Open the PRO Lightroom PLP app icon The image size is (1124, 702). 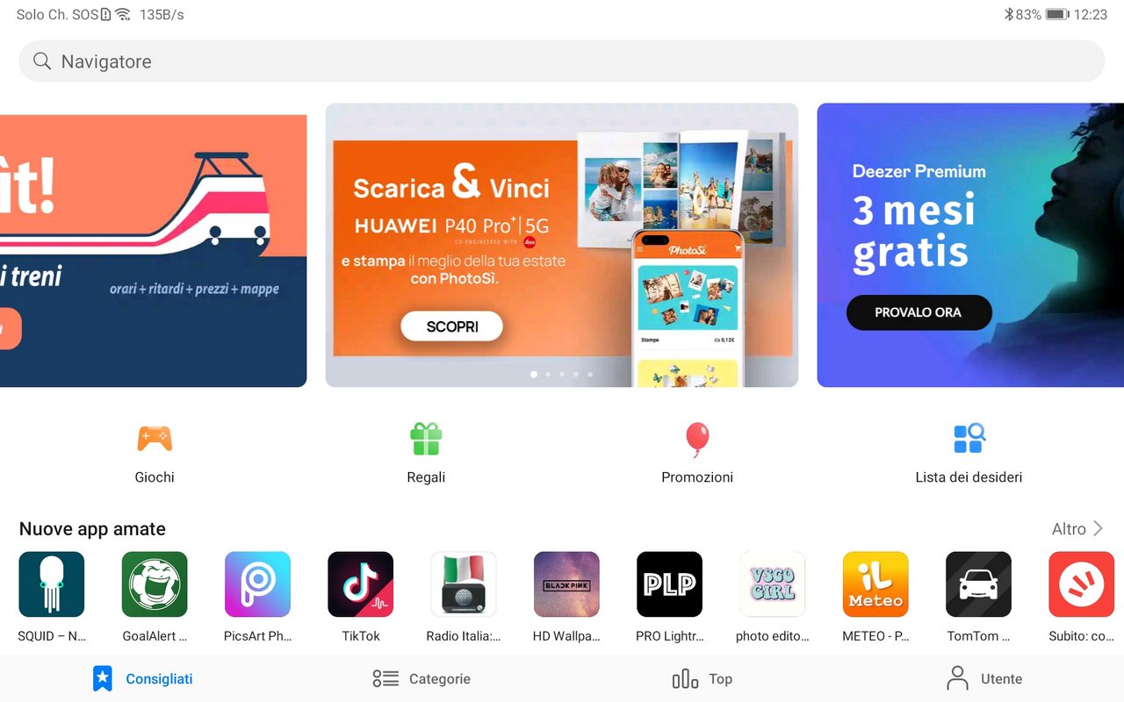click(669, 584)
